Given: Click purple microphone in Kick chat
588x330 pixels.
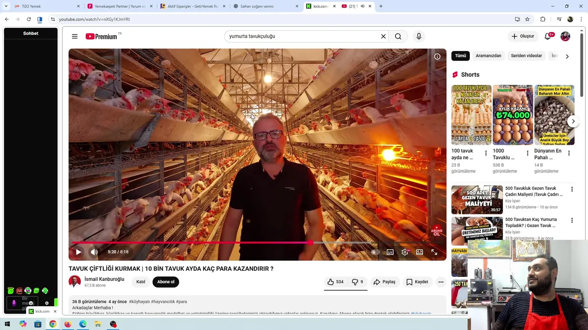Looking at the screenshot, I should pos(14,303).
